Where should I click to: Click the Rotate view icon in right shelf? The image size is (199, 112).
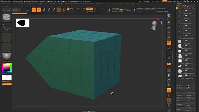coord(169,85)
